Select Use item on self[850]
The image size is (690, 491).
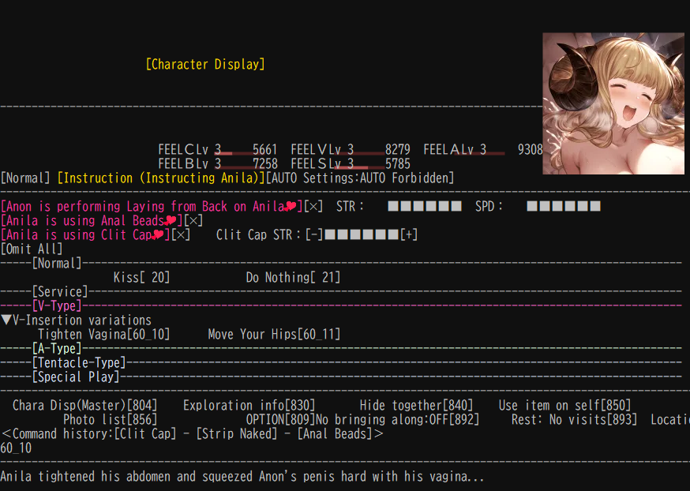coord(564,405)
